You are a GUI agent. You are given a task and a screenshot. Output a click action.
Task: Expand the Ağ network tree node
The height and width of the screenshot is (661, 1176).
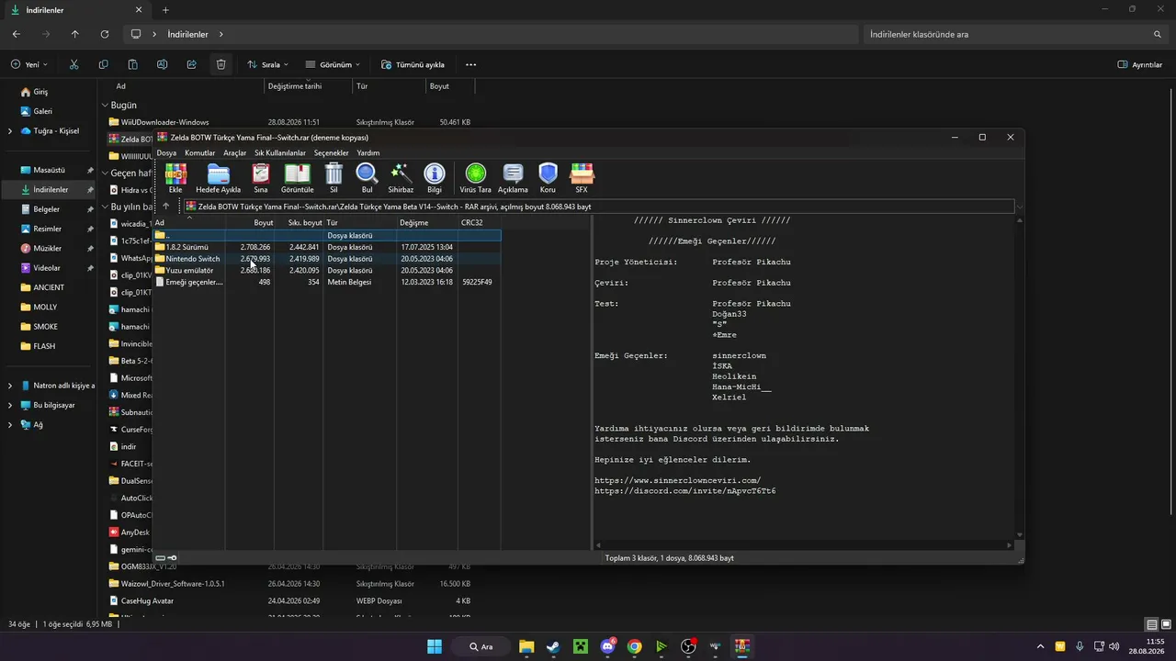click(10, 425)
